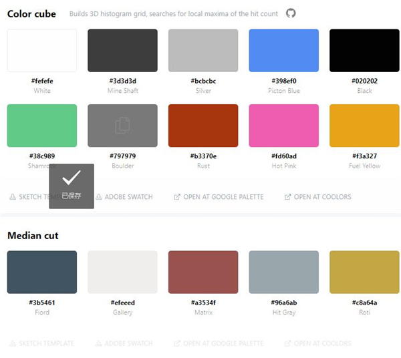Open the GitHub repository icon link
The height and width of the screenshot is (358, 401).
[291, 13]
